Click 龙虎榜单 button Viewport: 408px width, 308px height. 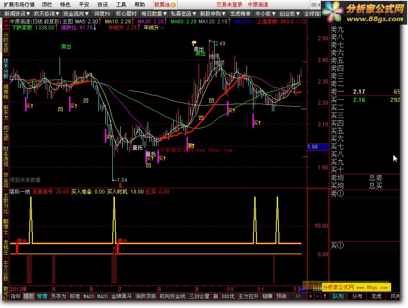(240, 13)
